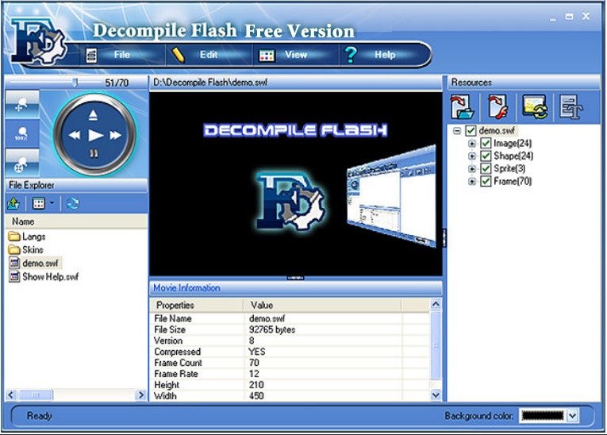Pause playback using the player wheel
The image size is (607, 435).
point(94,154)
